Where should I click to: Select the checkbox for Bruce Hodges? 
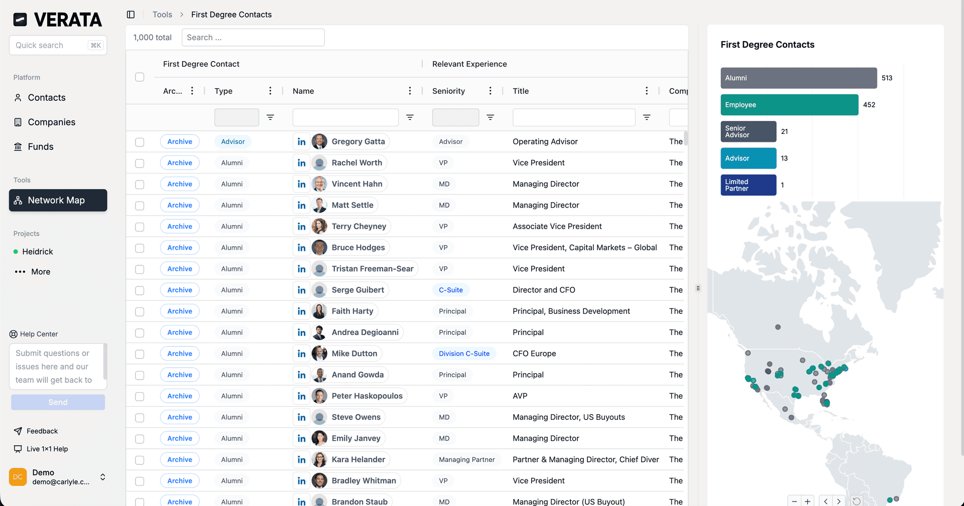coord(140,248)
